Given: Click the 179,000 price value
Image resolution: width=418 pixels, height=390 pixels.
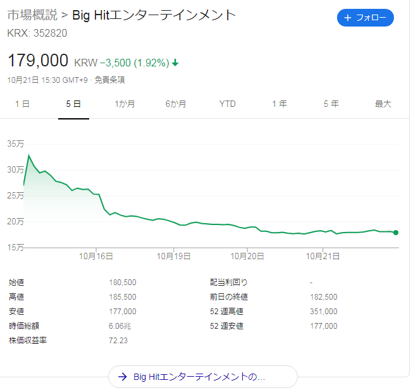Looking at the screenshot, I should 38,60.
